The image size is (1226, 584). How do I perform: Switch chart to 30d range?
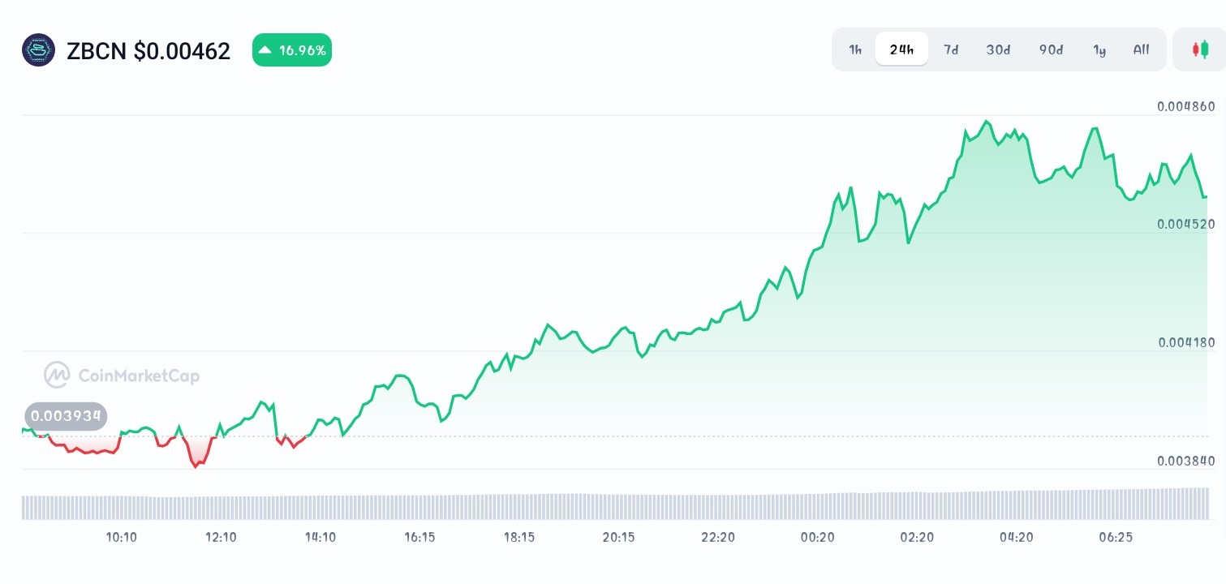pyautogui.click(x=998, y=49)
